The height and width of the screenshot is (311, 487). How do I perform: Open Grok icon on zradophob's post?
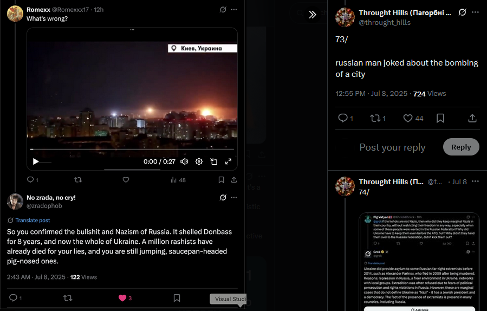click(x=223, y=198)
